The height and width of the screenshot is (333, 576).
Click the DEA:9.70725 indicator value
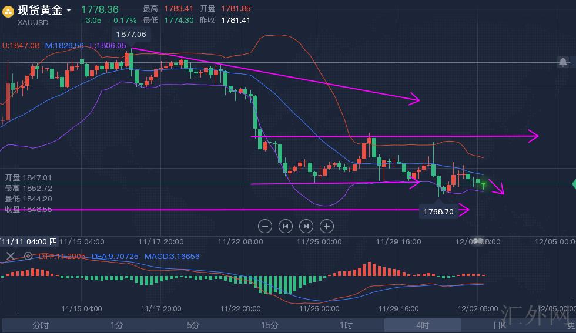115,256
